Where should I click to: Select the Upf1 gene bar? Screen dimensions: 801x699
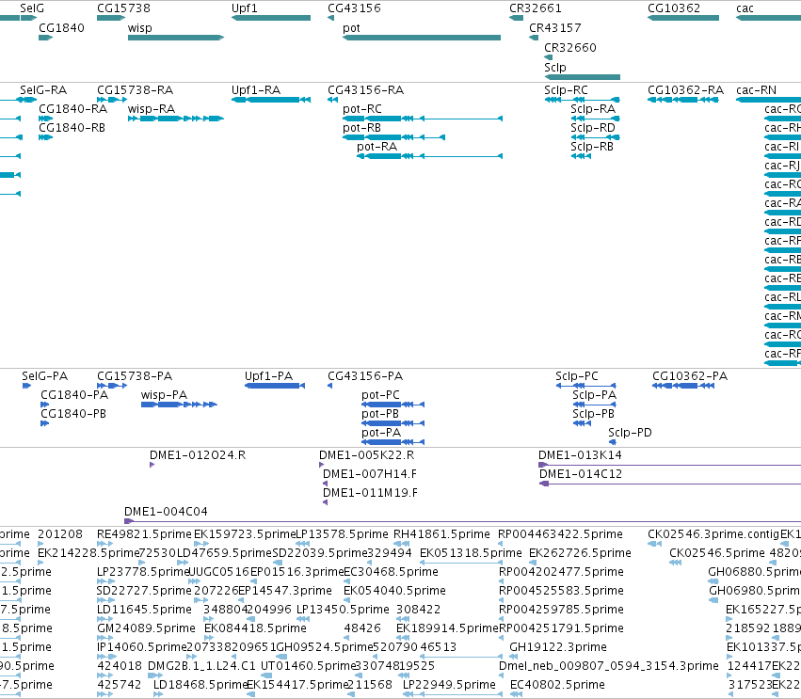(271, 18)
